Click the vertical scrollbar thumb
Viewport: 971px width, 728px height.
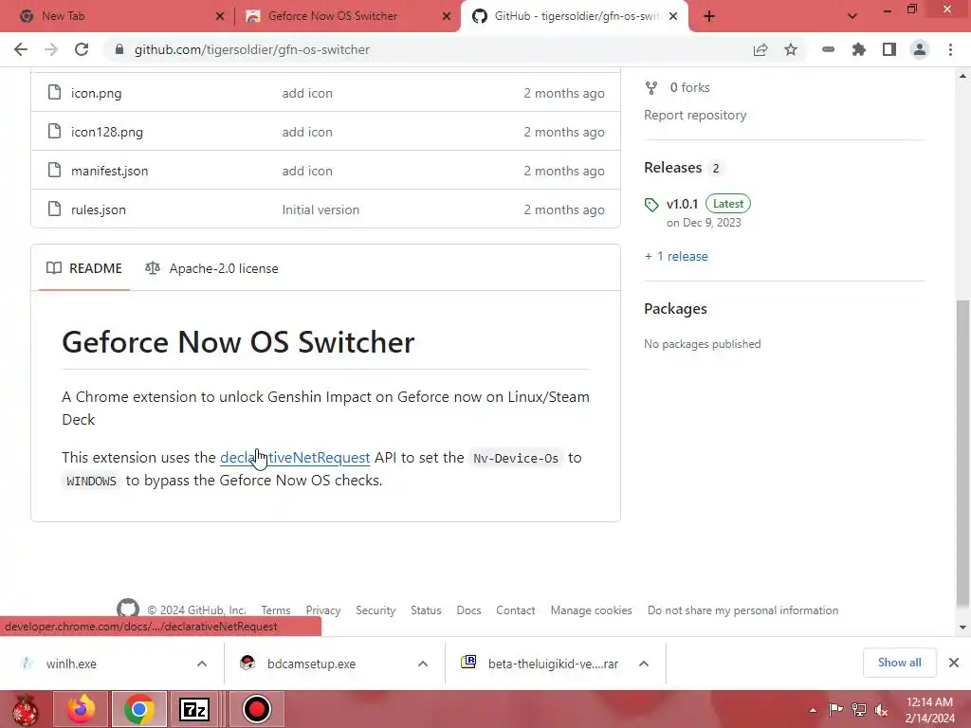coord(962,453)
